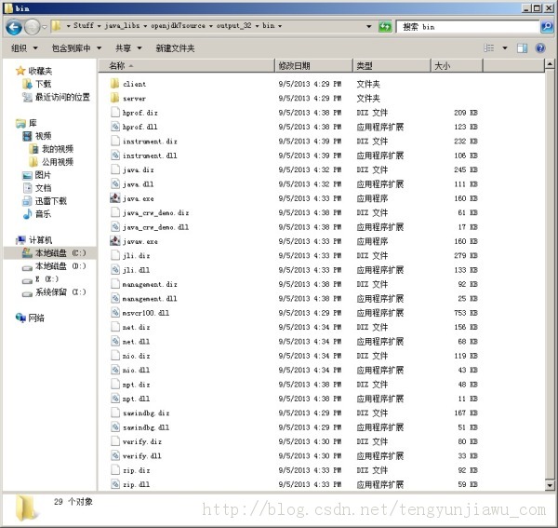Toggle the preview pane icon

point(522,48)
